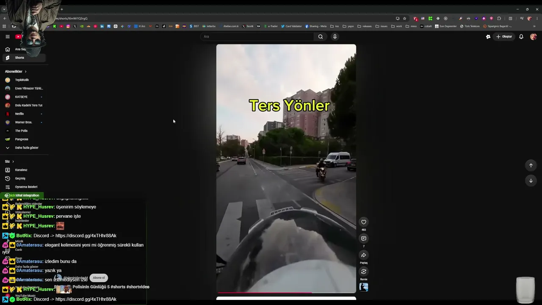The image size is (542, 305).
Task: Open the Türk Telekom bookmark
Action: (x=470, y=26)
